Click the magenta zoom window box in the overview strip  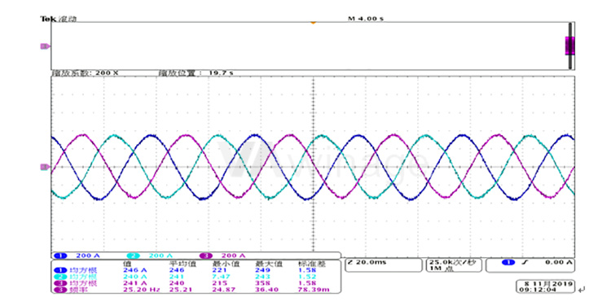[570, 46]
